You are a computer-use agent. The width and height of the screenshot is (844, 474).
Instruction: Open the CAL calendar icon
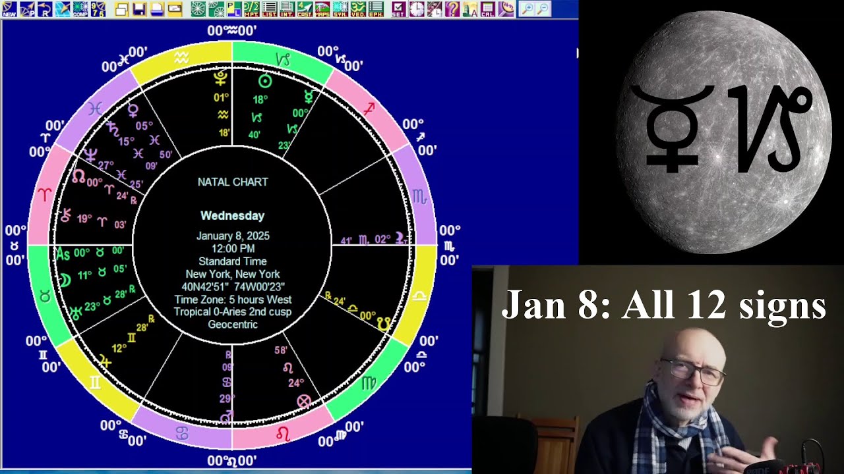(x=488, y=9)
